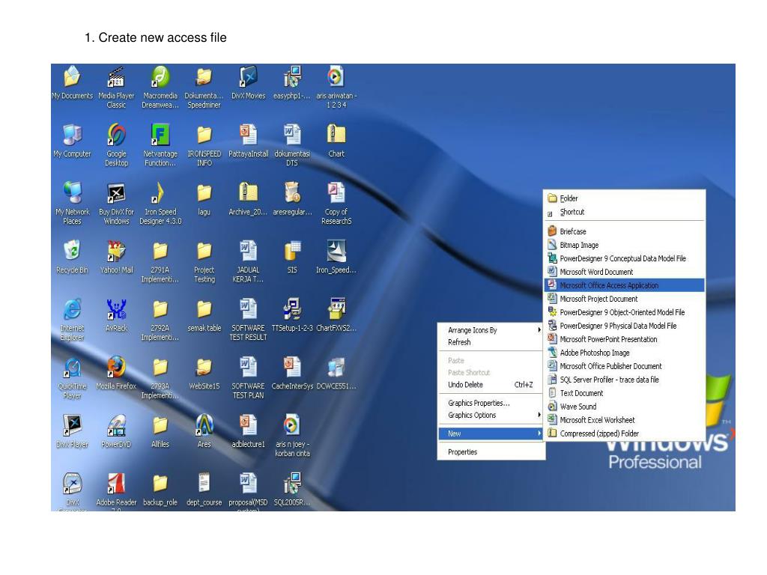Screen dimensions: 767x575
Task: Select Microsoft Office Publisher Document
Action: [625, 365]
